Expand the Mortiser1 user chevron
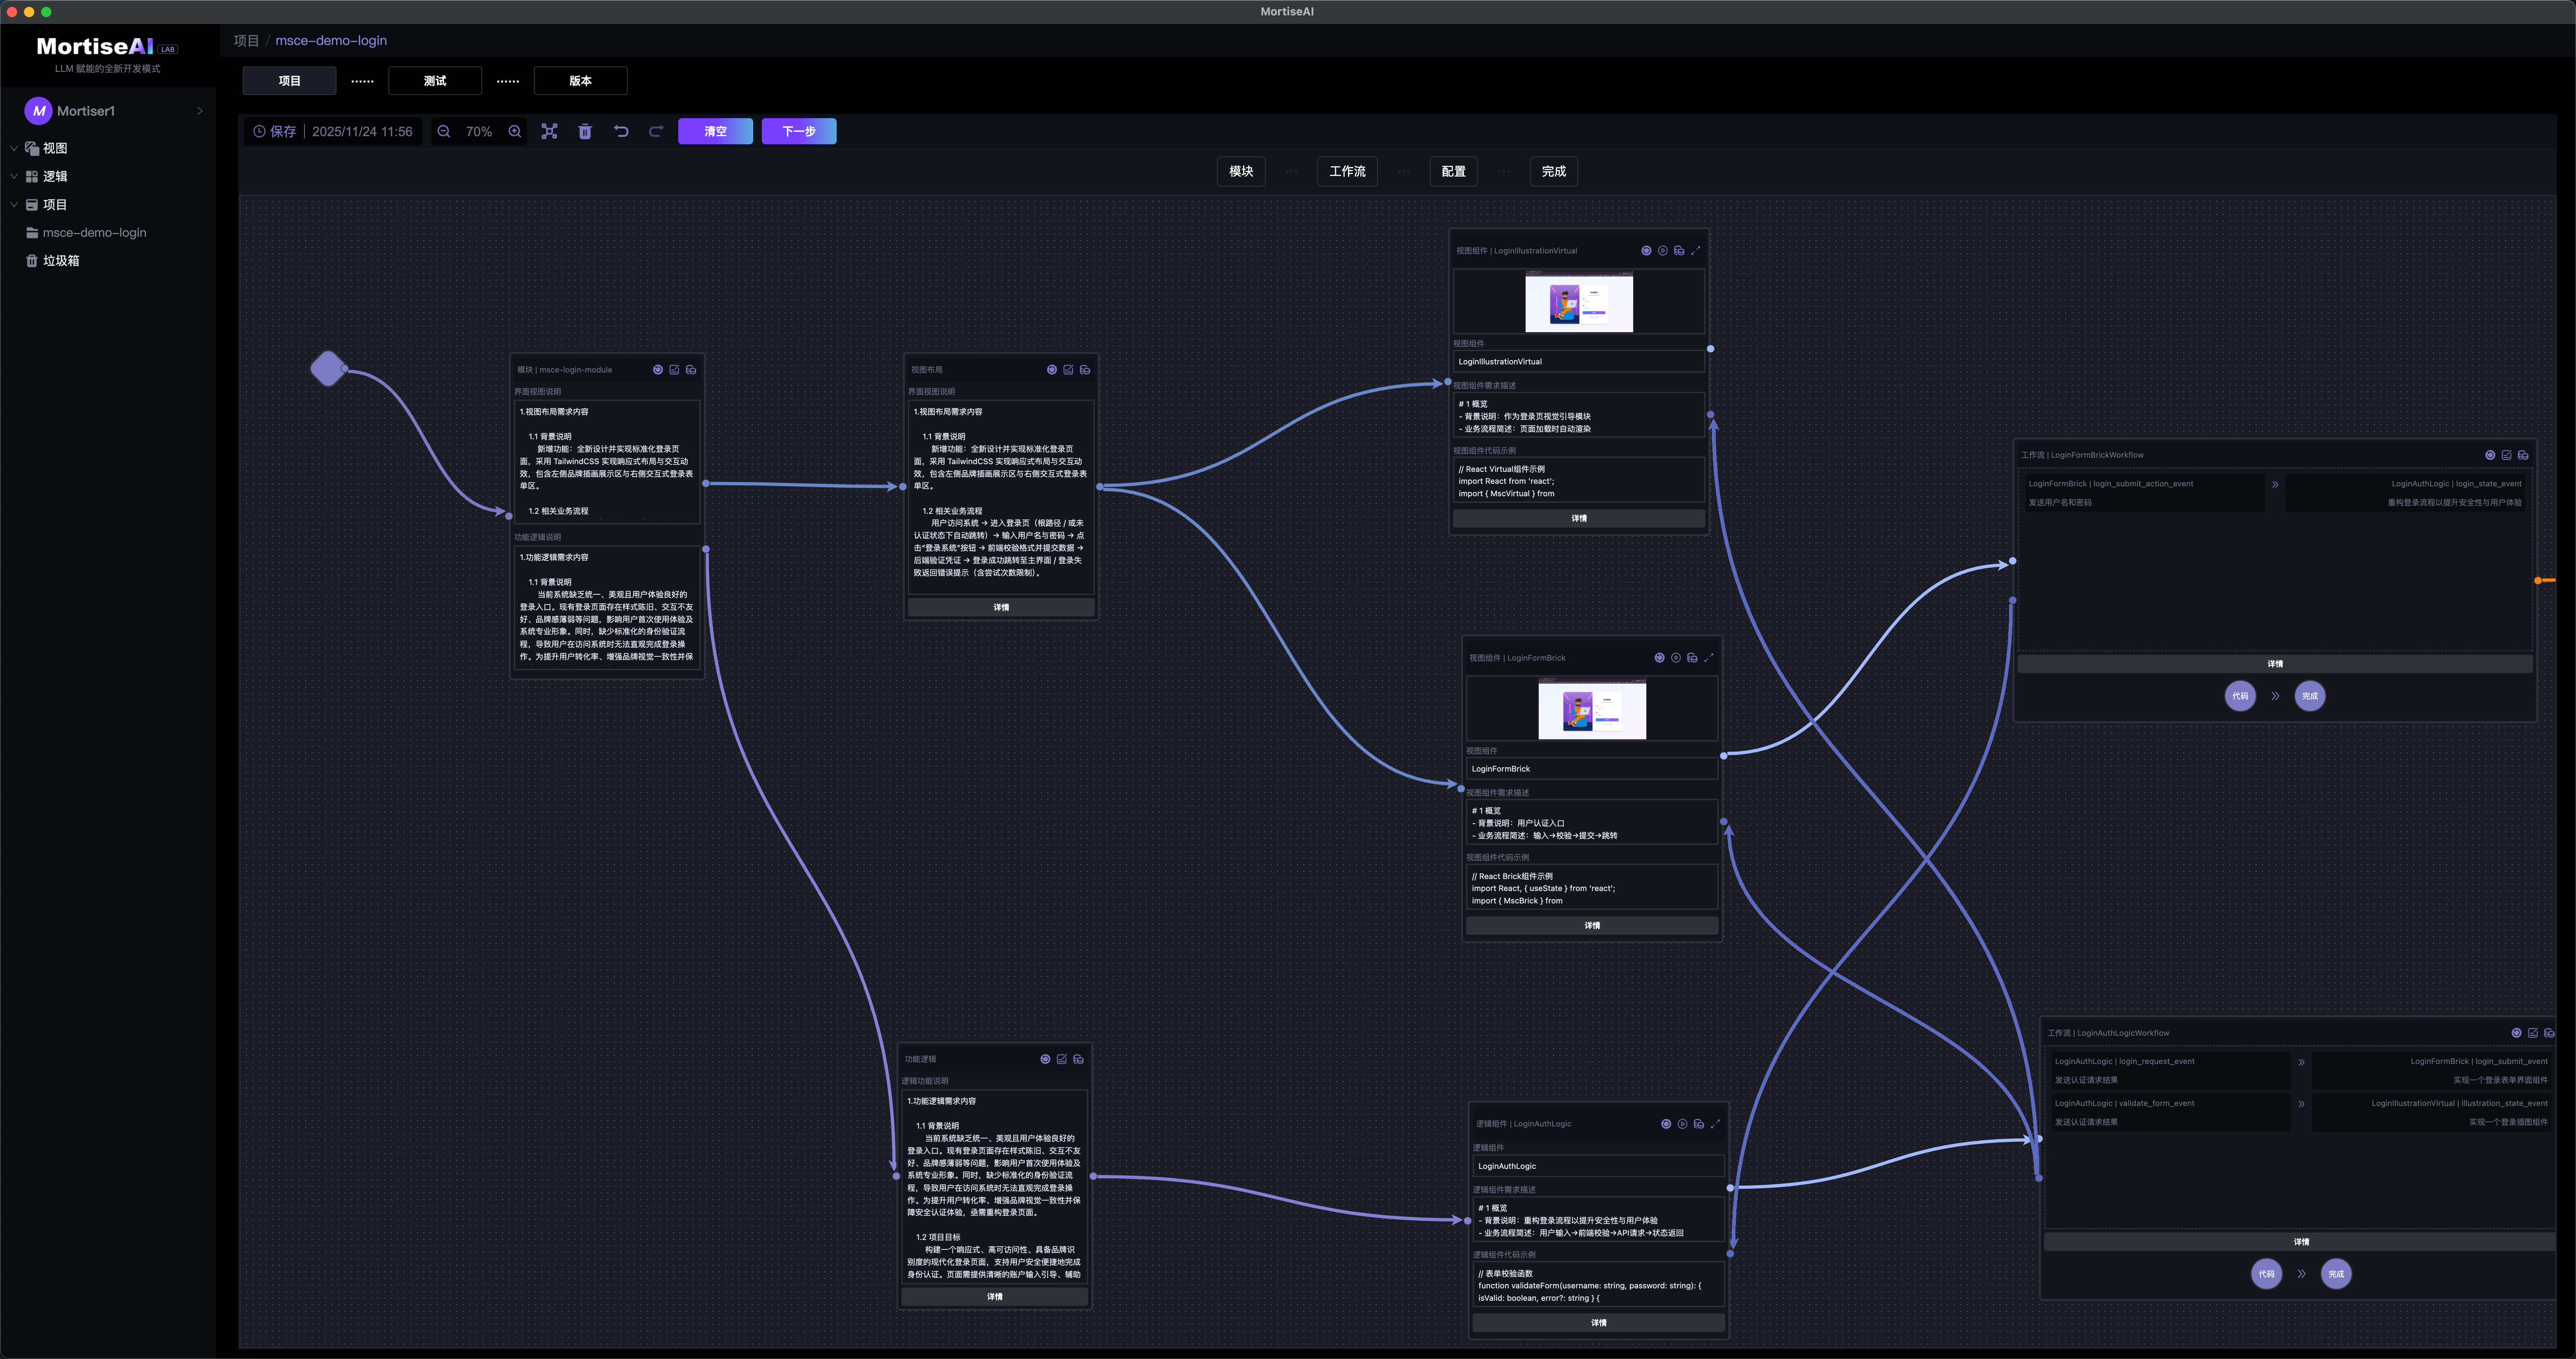 [200, 111]
